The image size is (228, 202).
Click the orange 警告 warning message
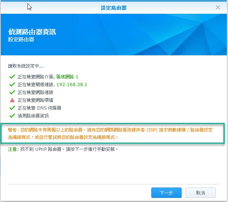coord(110,133)
